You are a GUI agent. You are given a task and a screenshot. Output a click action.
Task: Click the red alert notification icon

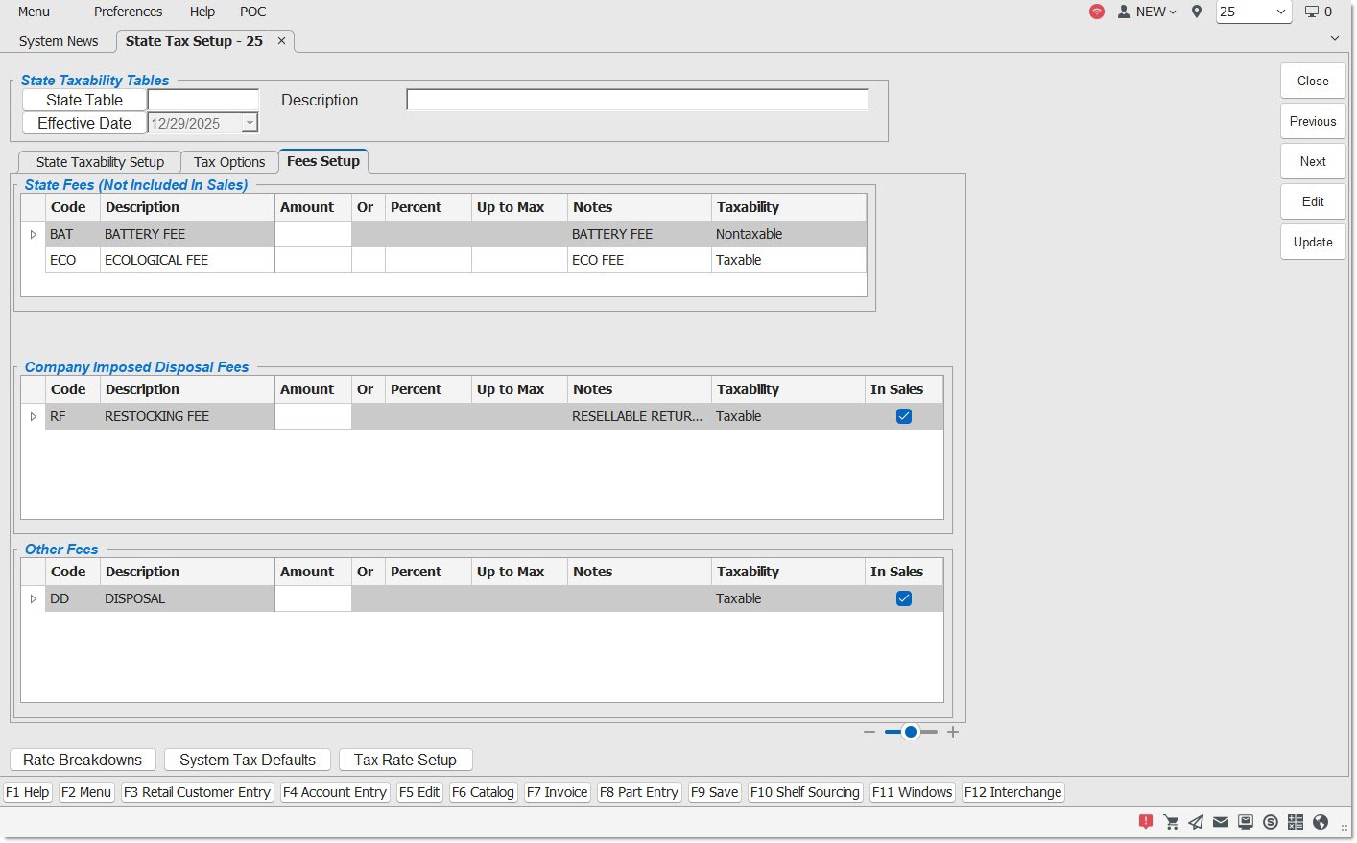(x=1145, y=822)
